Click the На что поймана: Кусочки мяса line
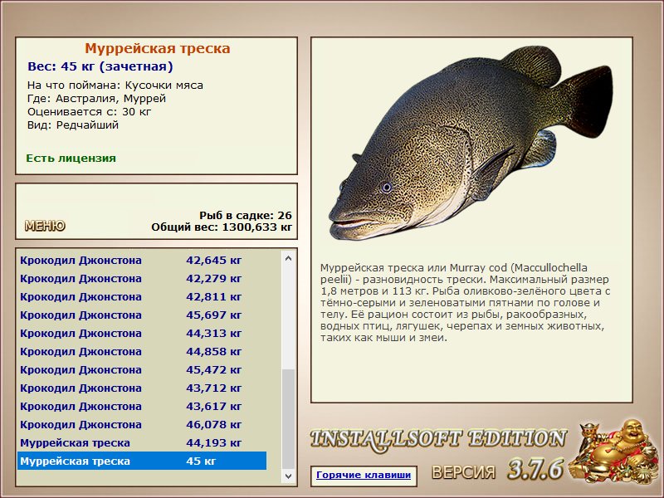Image resolution: width=664 pixels, height=498 pixels. pos(115,85)
